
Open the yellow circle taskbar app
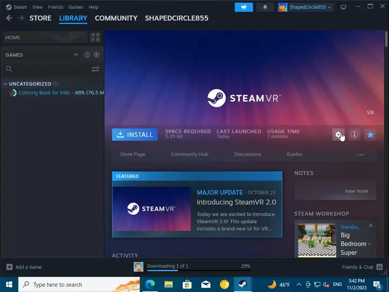click(x=224, y=284)
